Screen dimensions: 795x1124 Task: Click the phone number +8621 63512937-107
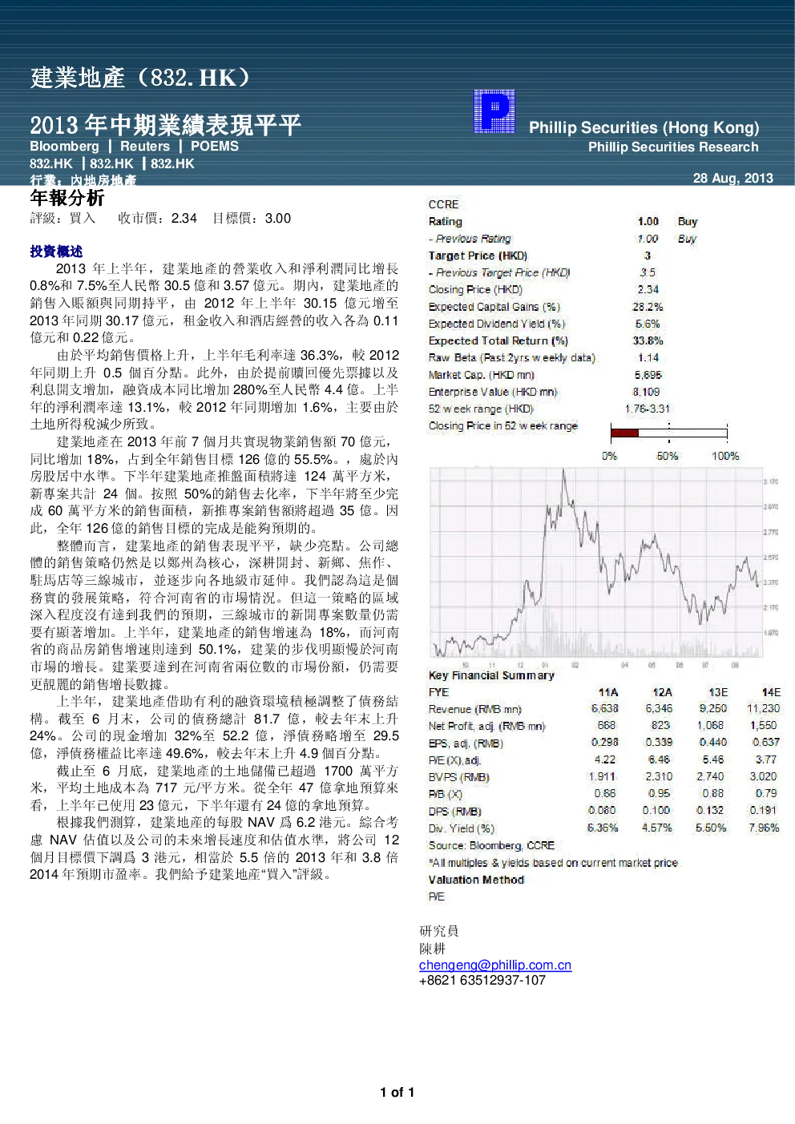(x=482, y=980)
